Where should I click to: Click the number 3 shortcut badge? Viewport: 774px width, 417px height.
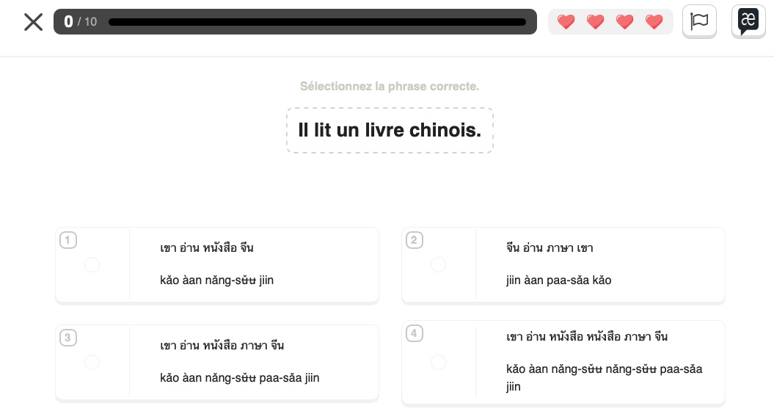pyautogui.click(x=68, y=338)
